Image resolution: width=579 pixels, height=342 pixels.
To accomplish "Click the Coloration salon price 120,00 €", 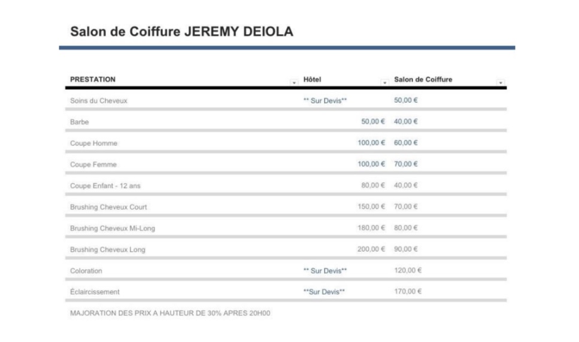I will 408,270.
